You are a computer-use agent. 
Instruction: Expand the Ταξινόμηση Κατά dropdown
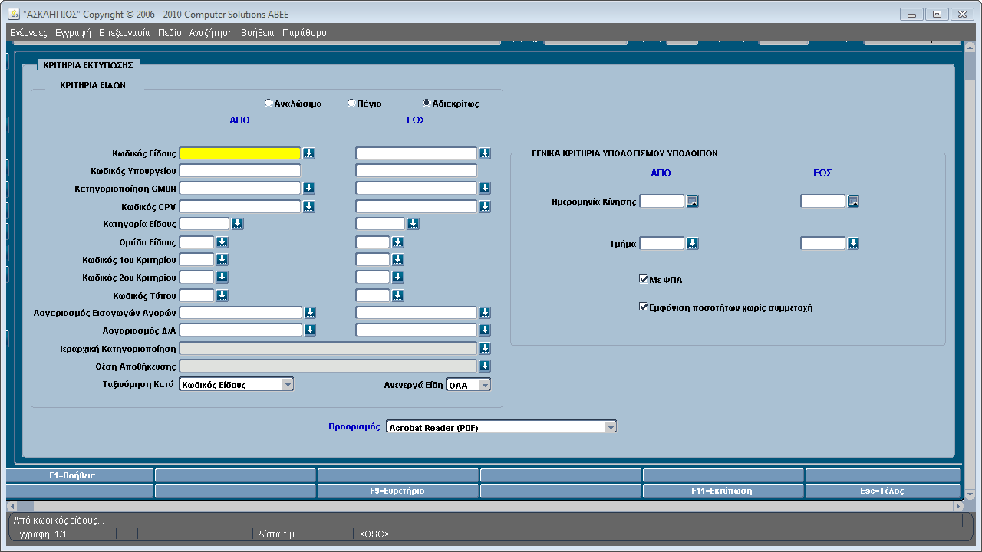click(288, 385)
